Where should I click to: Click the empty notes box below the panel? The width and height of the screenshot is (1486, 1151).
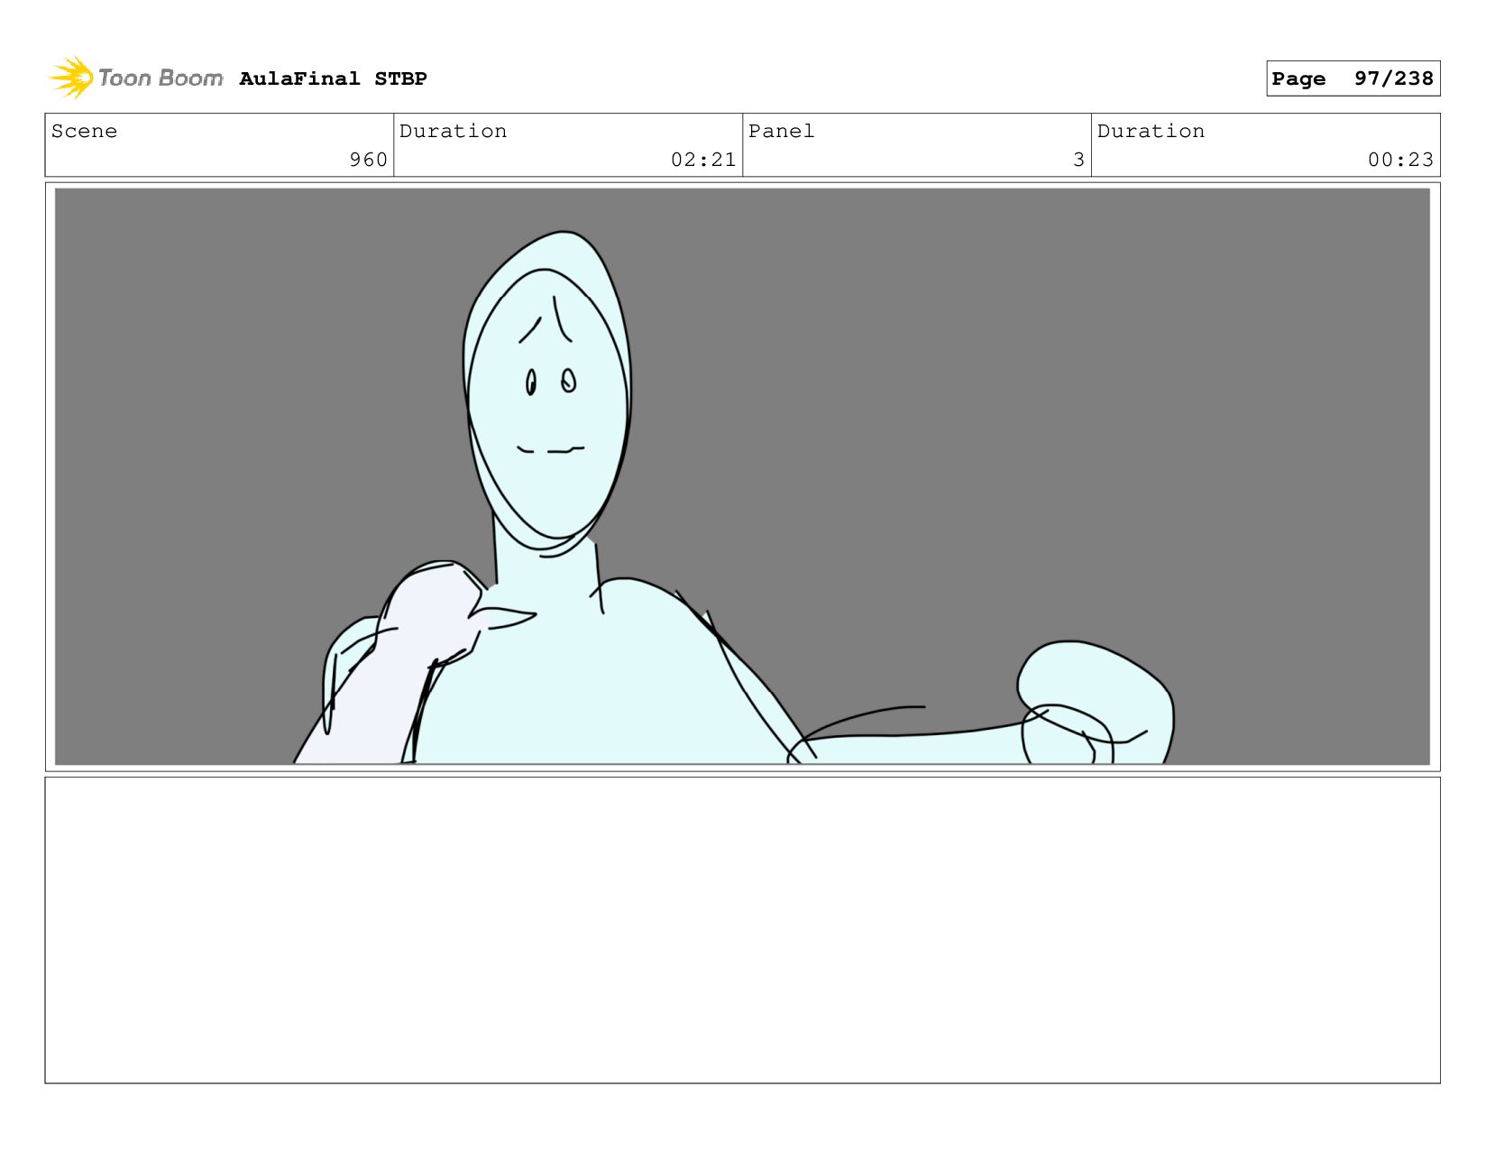tap(742, 930)
